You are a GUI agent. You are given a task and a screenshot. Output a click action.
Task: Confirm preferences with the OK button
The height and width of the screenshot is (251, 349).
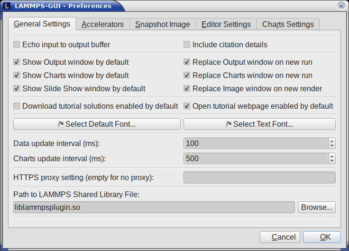[x=322, y=237]
